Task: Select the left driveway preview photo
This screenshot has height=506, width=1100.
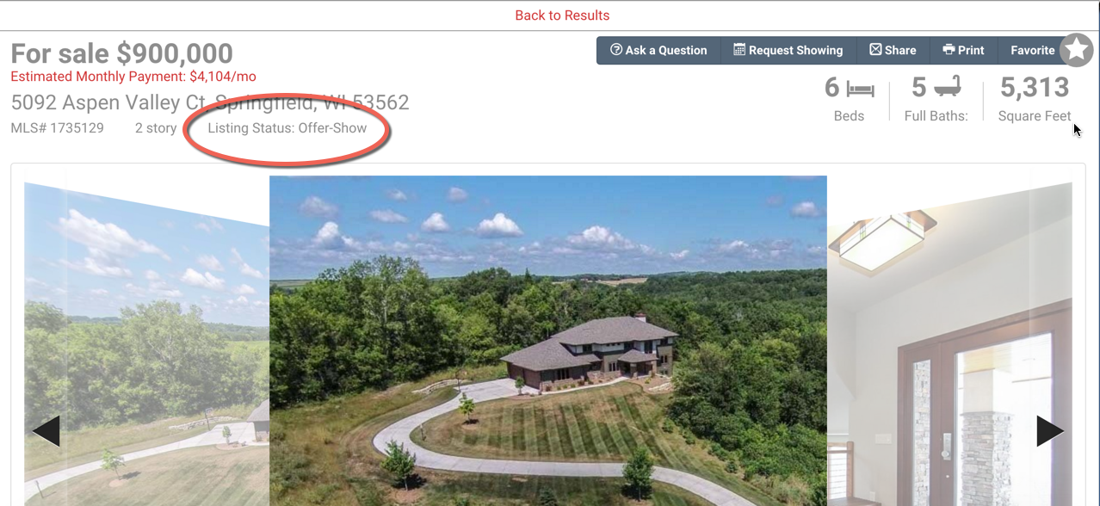Action: click(147, 344)
